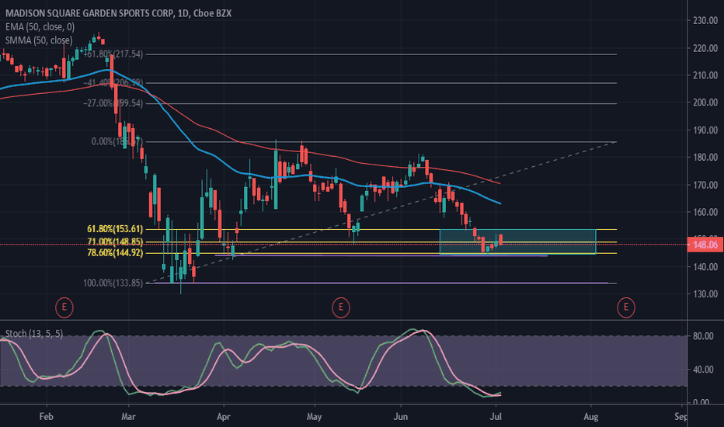Click the August earnings E marker
The image size is (724, 427).
(x=626, y=307)
